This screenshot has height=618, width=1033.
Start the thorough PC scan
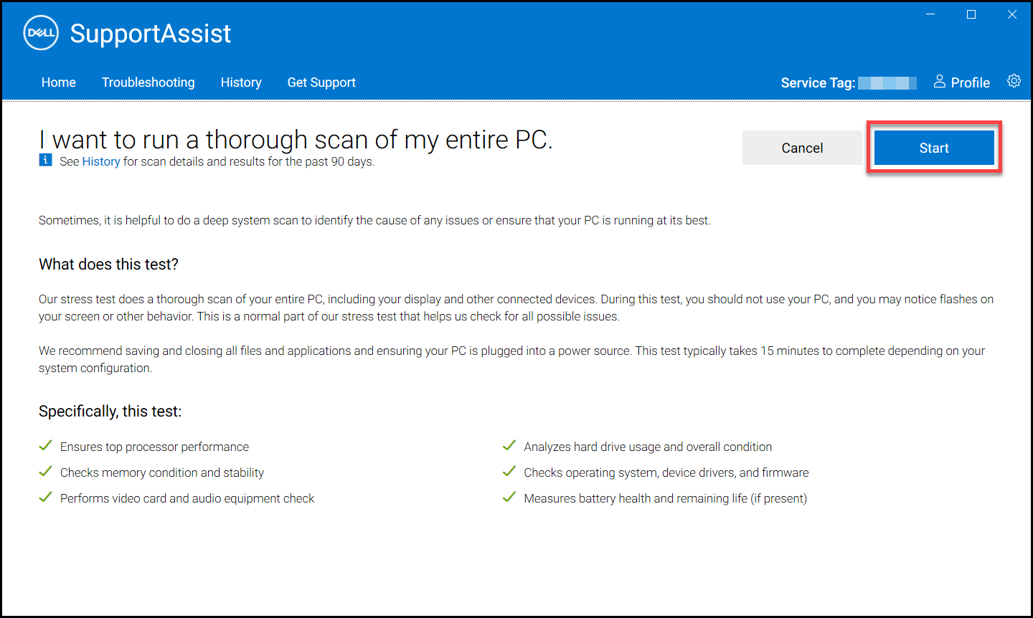click(x=933, y=147)
